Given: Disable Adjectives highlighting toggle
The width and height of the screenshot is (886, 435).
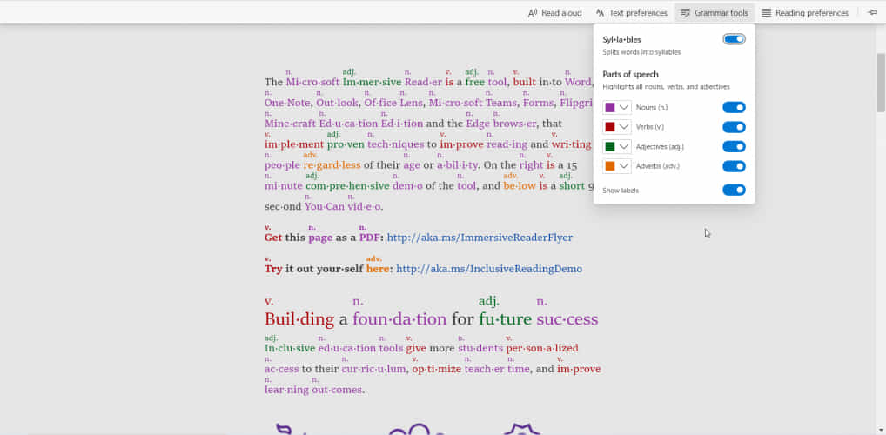Looking at the screenshot, I should (x=734, y=146).
